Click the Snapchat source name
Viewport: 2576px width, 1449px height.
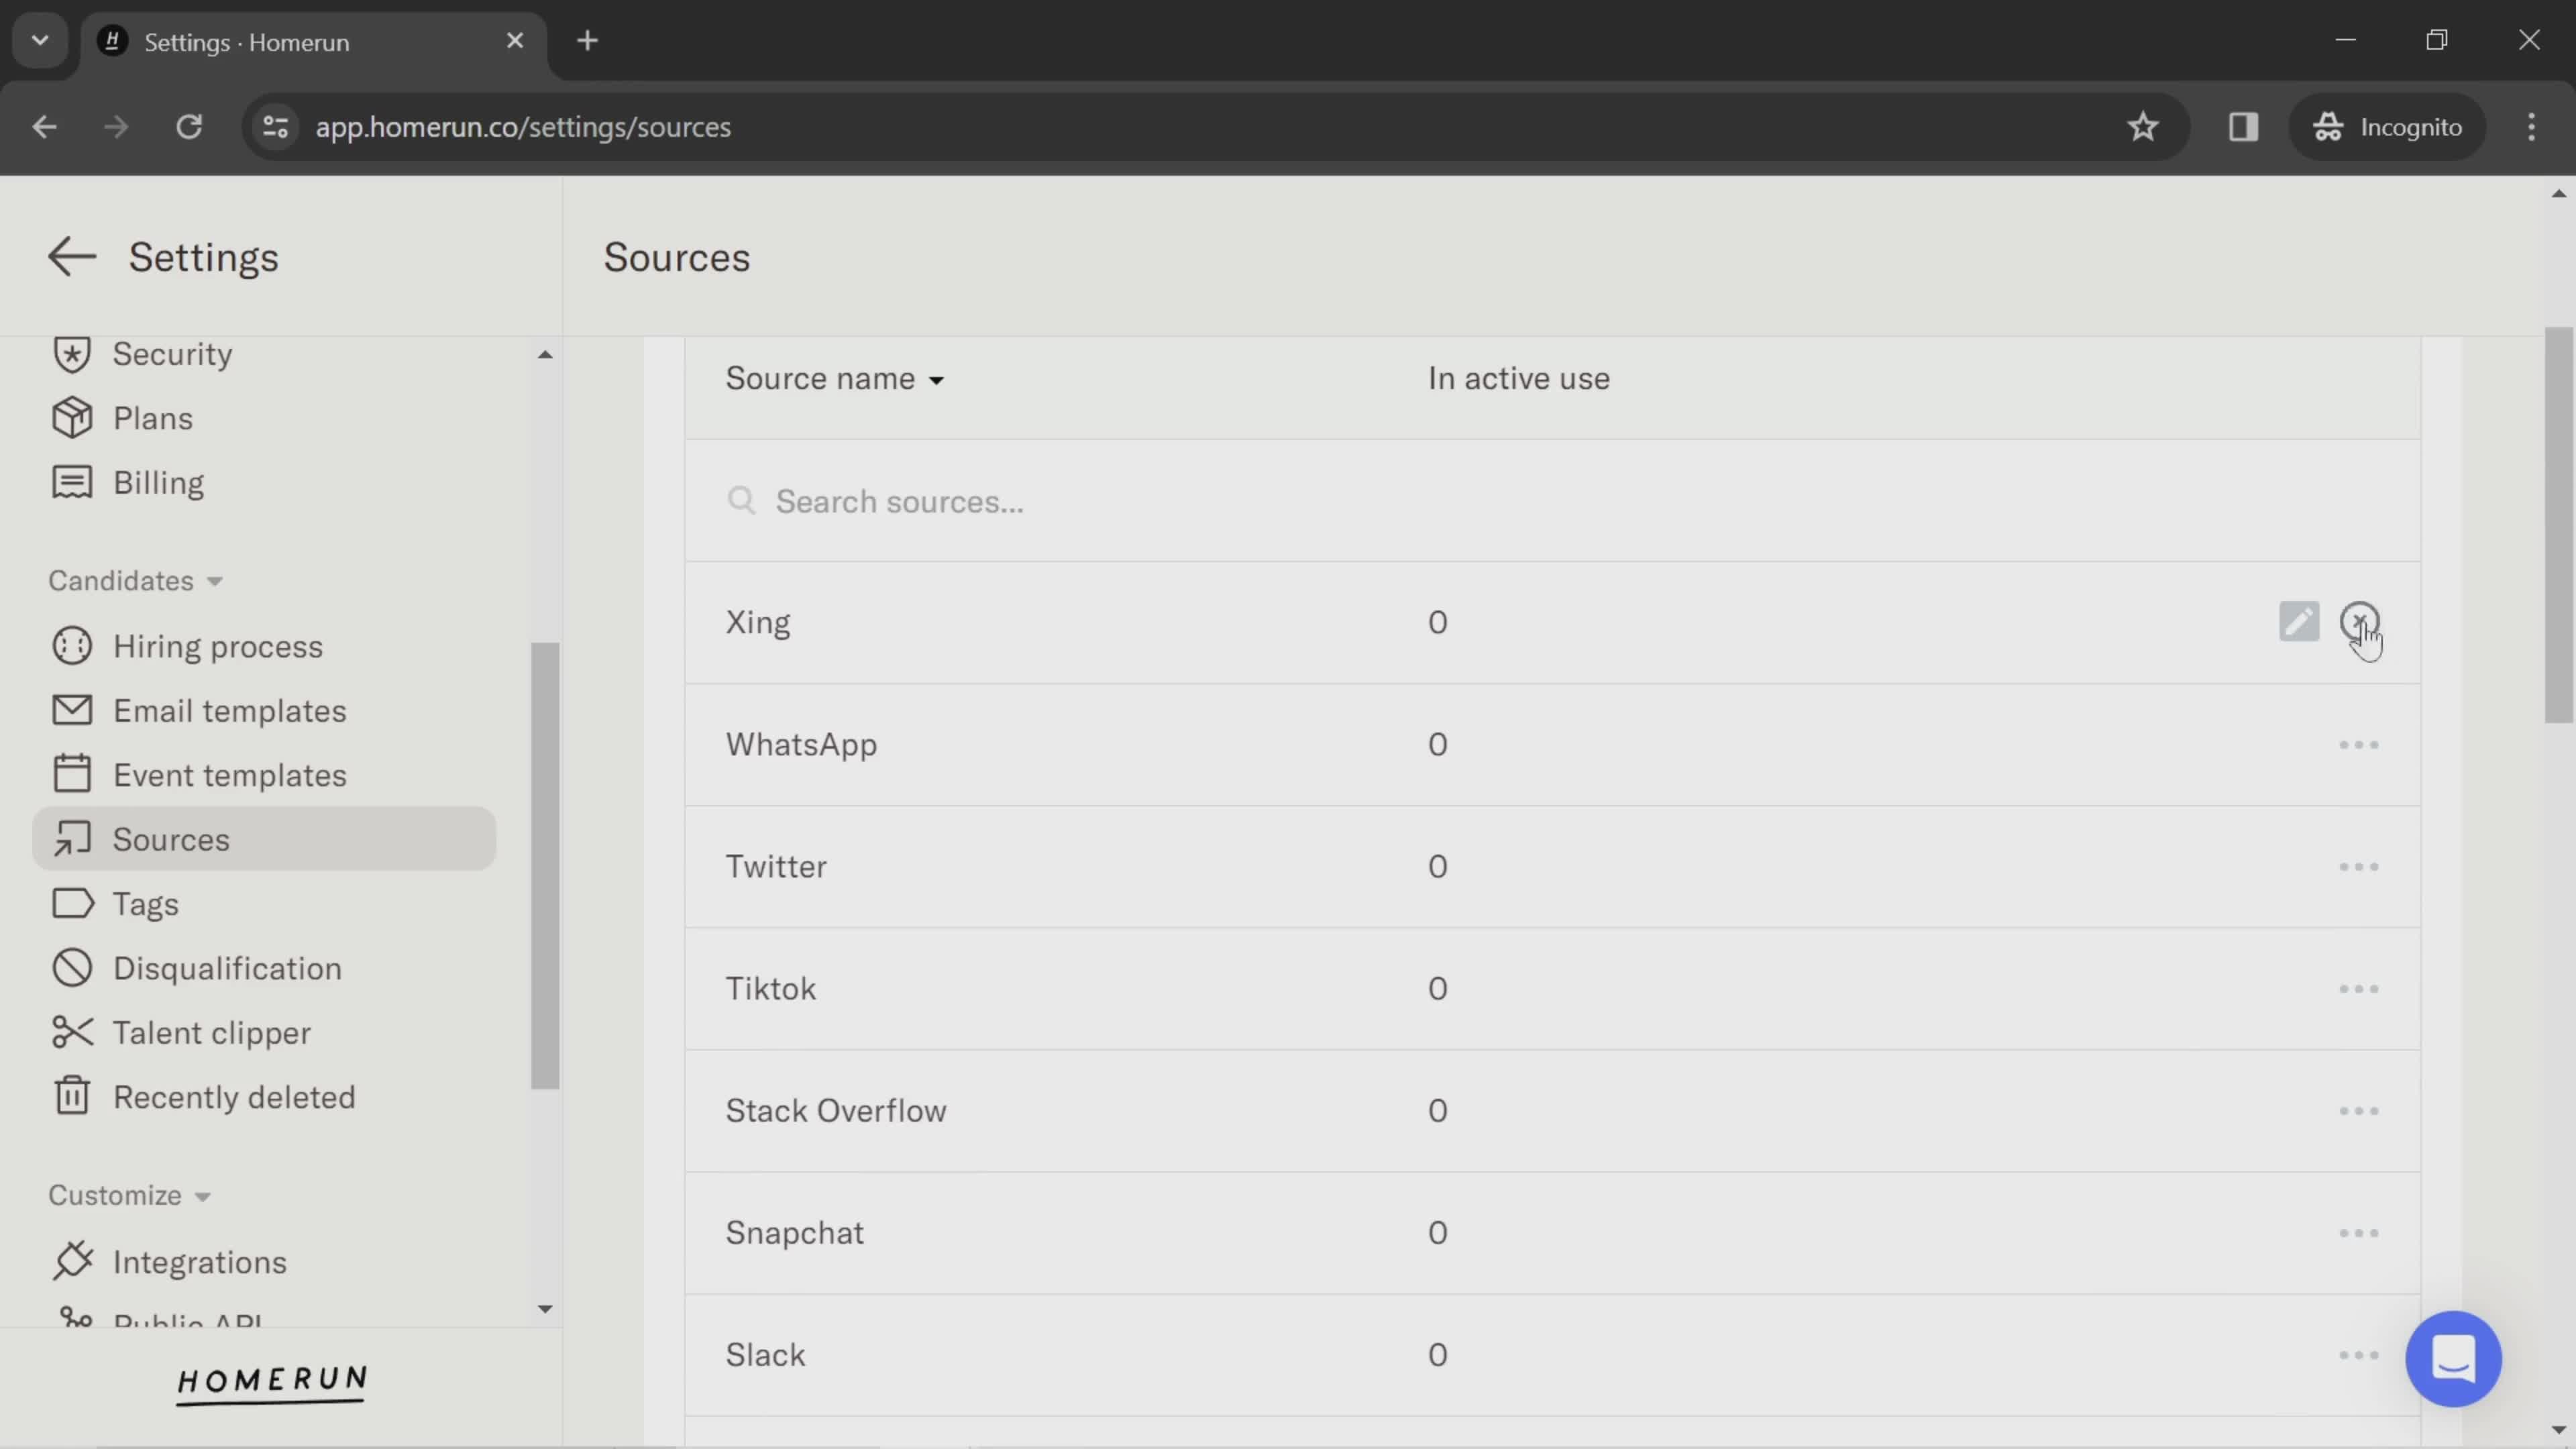click(x=794, y=1233)
